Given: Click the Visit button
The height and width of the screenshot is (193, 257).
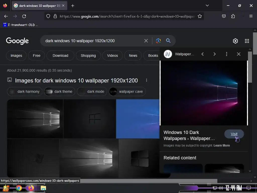Looking at the screenshot, I should coord(234,134).
